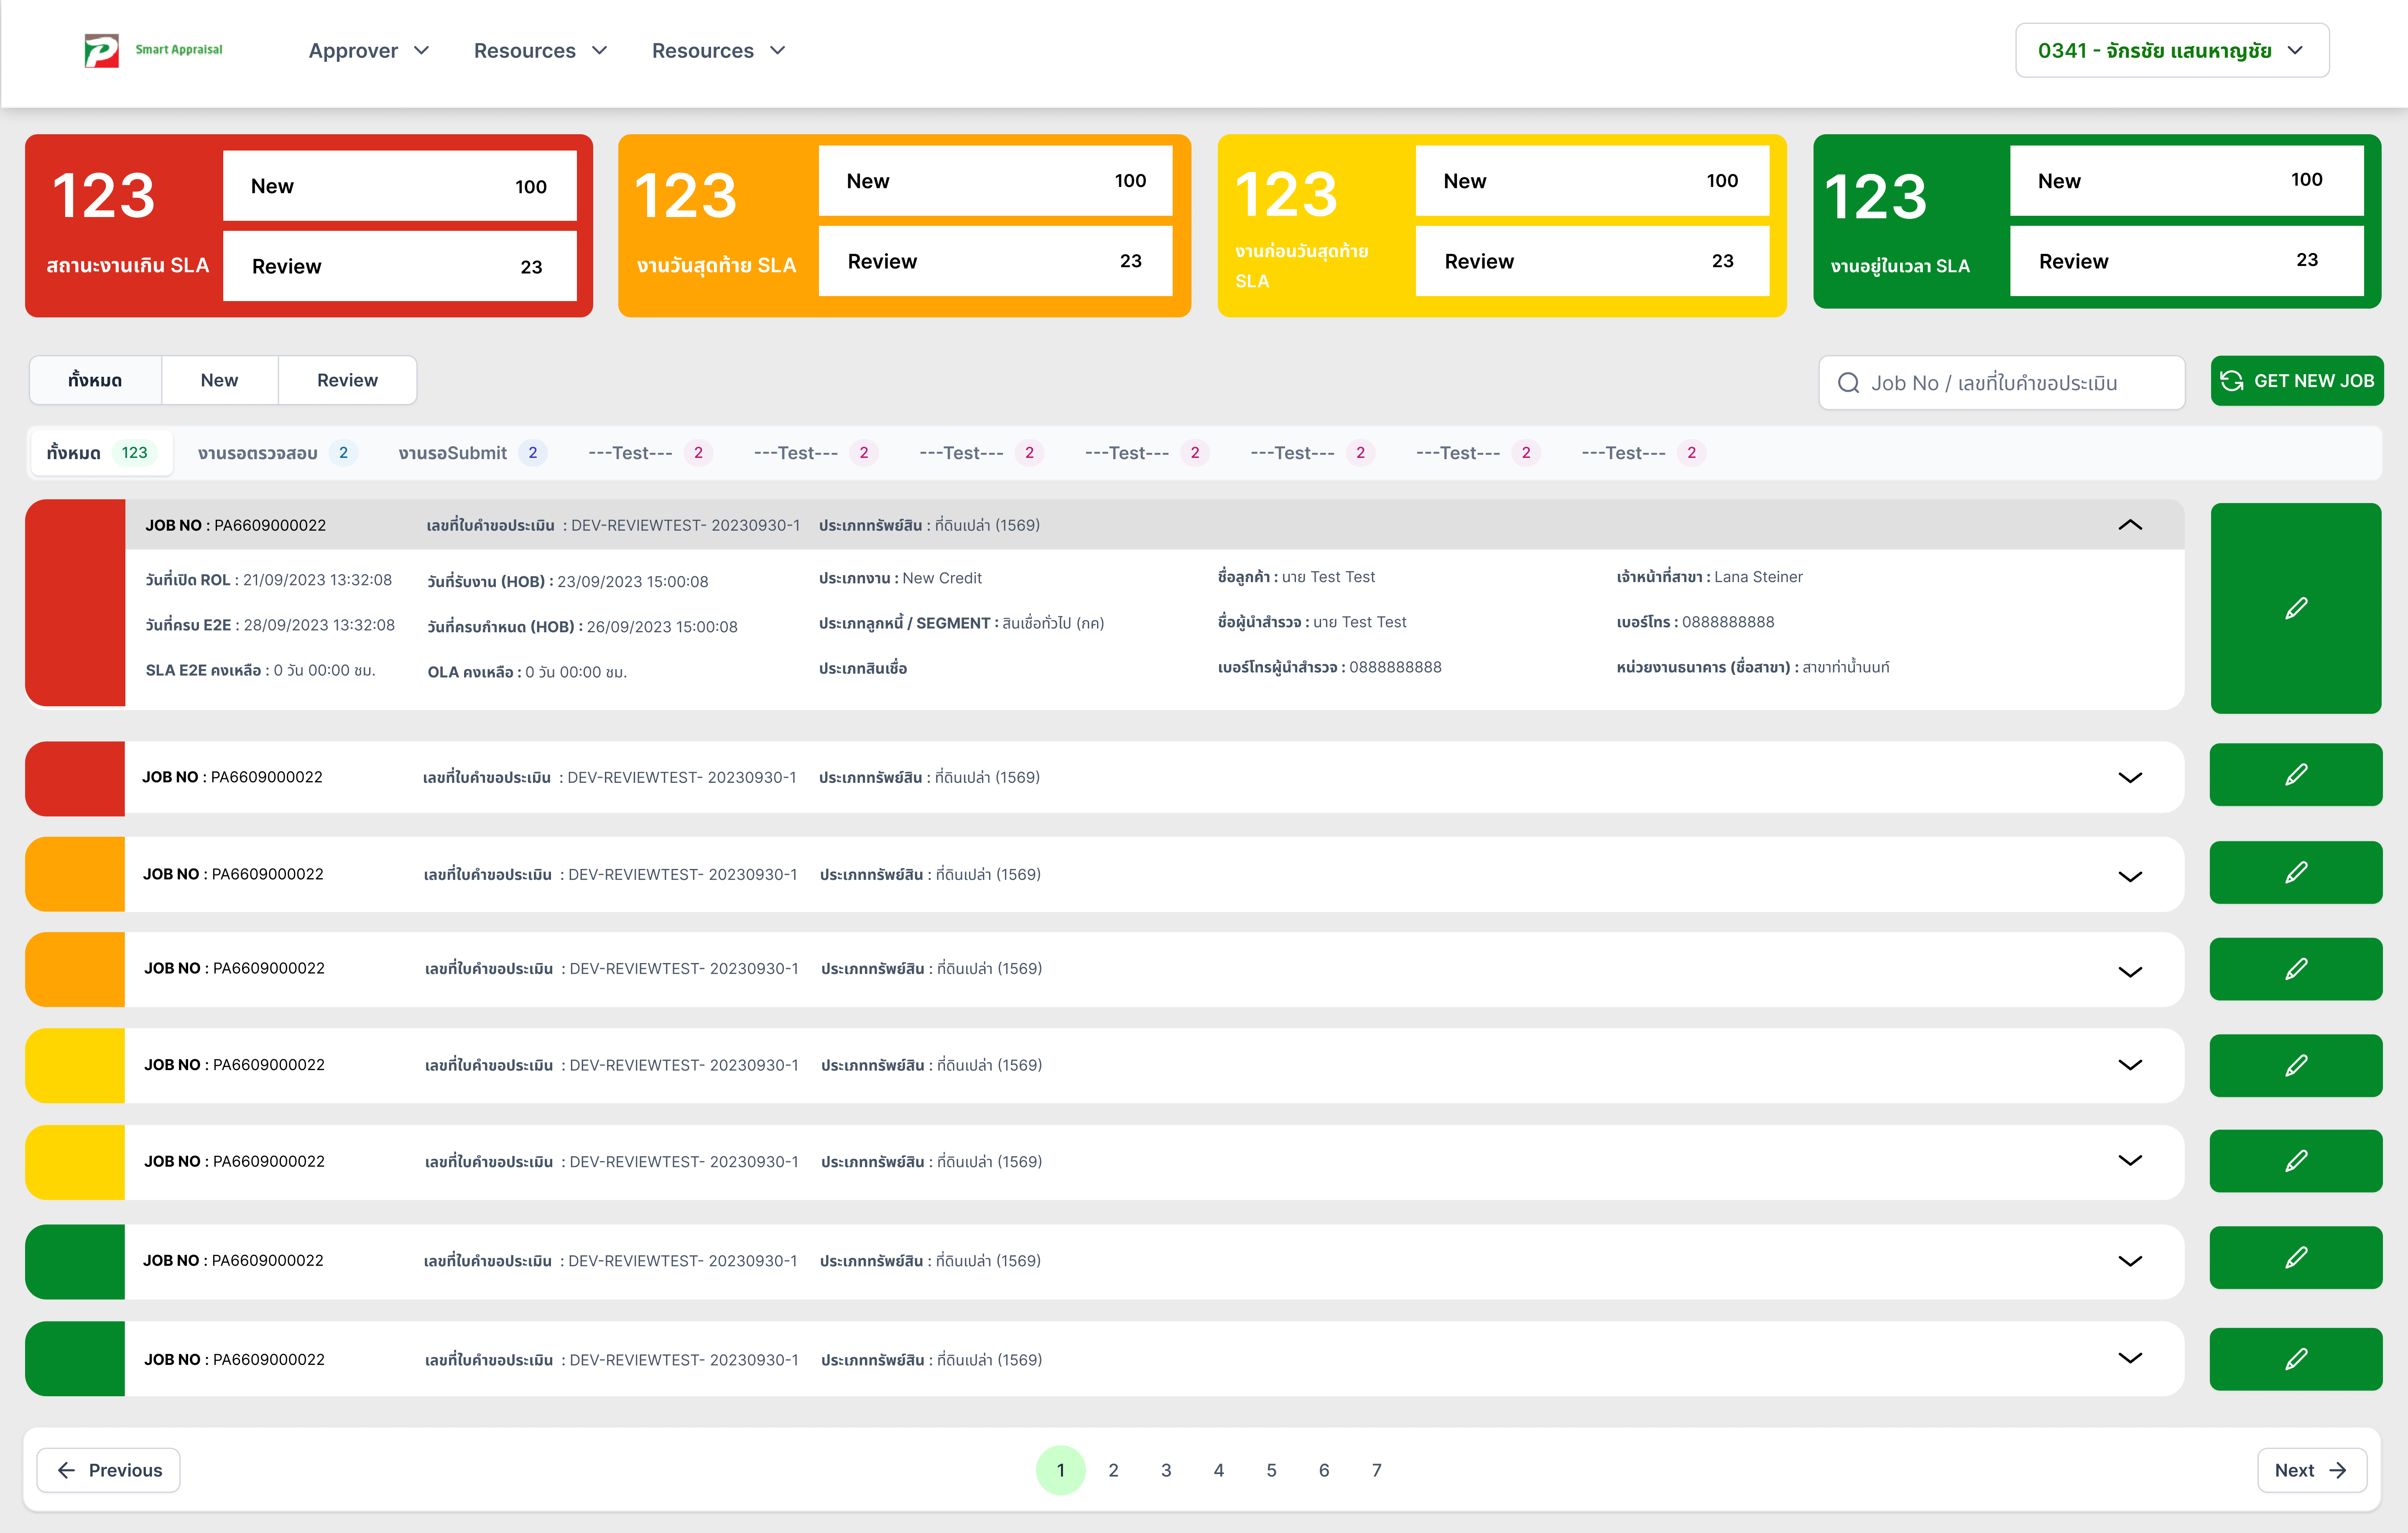Collapse the expanded PA6609000022 job details
The image size is (2408, 1533).
(2130, 525)
